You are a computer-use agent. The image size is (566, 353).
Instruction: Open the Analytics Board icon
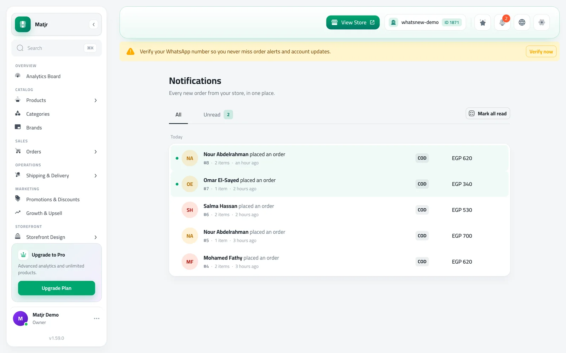pos(18,76)
